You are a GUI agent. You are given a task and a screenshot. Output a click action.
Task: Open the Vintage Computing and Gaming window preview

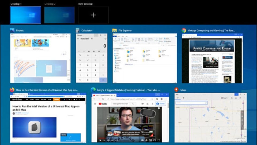[x=212, y=58]
